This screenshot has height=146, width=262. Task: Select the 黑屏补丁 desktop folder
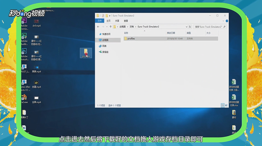[25, 114]
